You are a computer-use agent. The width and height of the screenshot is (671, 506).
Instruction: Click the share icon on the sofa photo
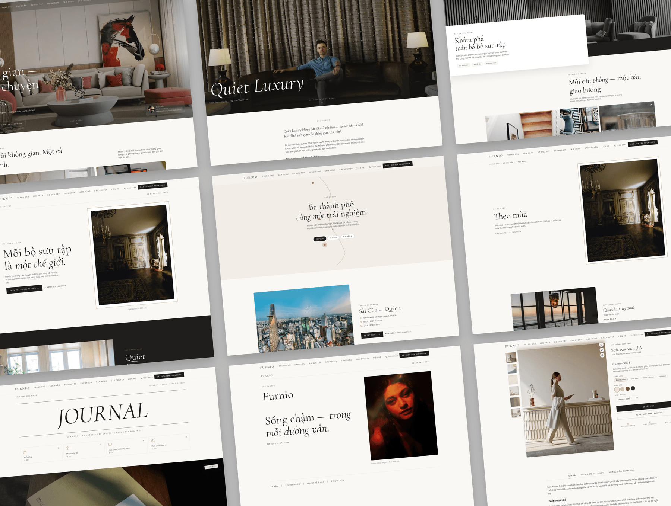coord(602,355)
